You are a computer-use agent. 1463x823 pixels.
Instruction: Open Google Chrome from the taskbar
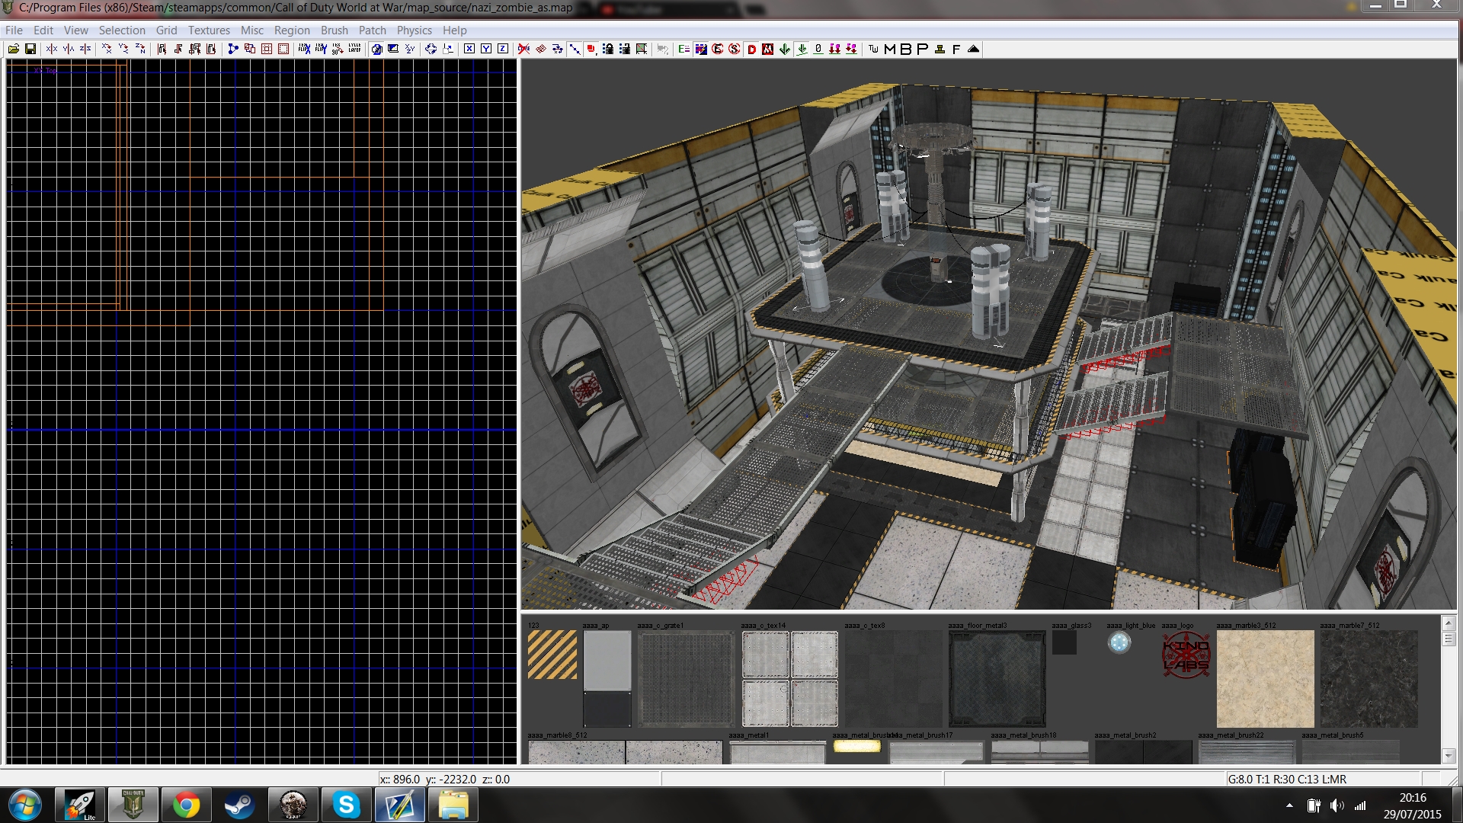[186, 805]
